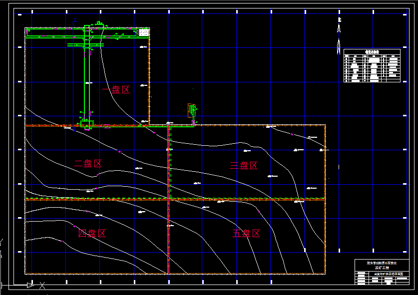Click the header row of the white table

(x=372, y=52)
